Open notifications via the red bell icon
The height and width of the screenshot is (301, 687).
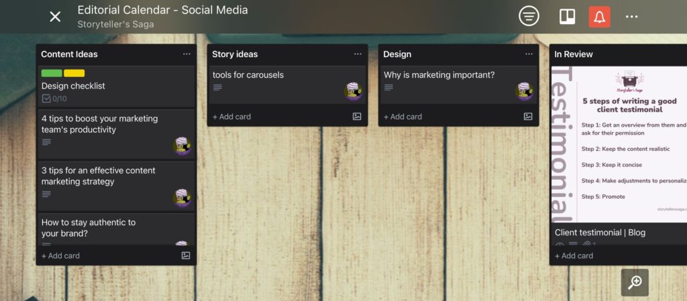pyautogui.click(x=599, y=17)
